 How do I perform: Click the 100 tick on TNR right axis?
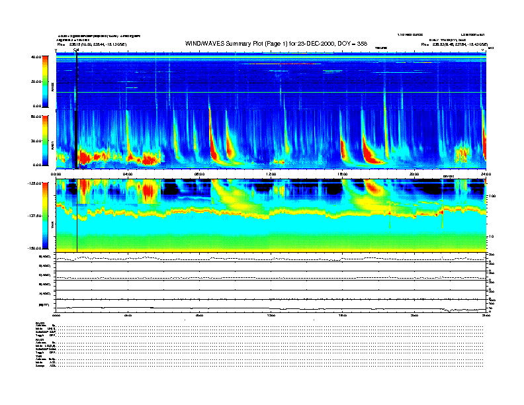[492, 196]
